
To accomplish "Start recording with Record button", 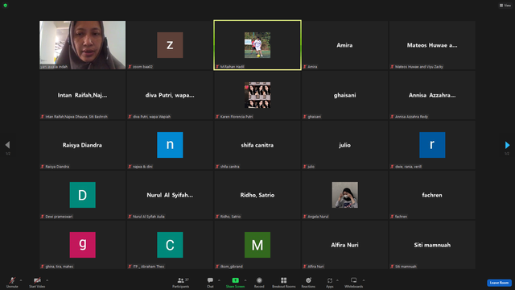I will coord(259,282).
